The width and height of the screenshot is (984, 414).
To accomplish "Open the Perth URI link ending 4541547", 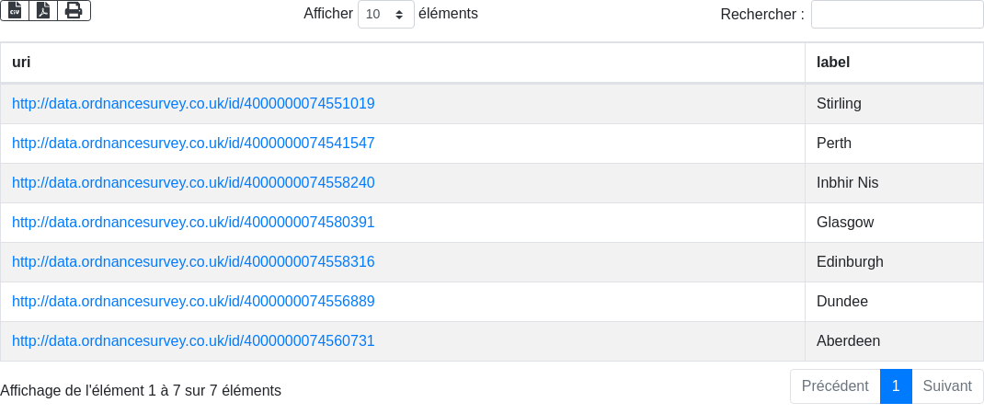I will (x=193, y=144).
